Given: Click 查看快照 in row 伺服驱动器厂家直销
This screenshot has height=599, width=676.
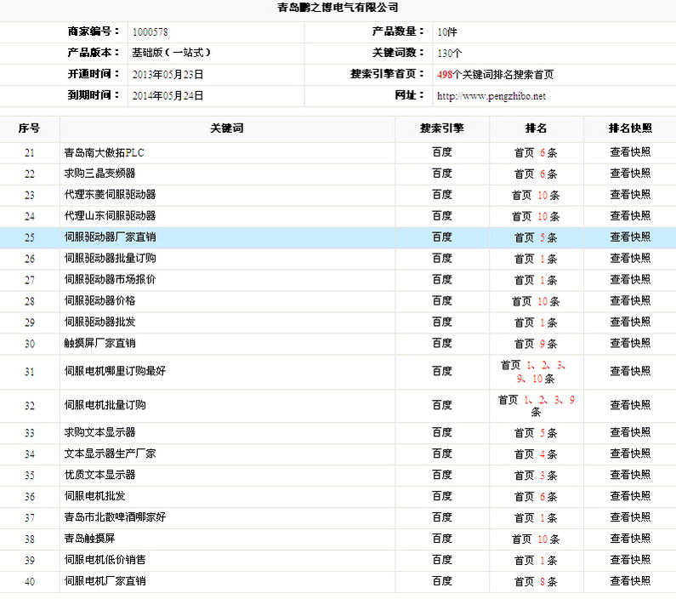Looking at the screenshot, I should [x=630, y=237].
